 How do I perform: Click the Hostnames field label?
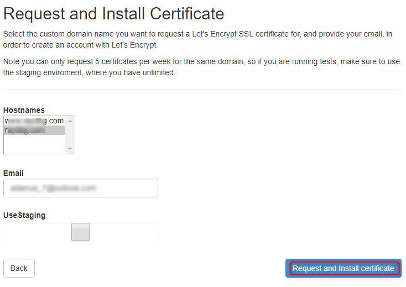(x=24, y=110)
